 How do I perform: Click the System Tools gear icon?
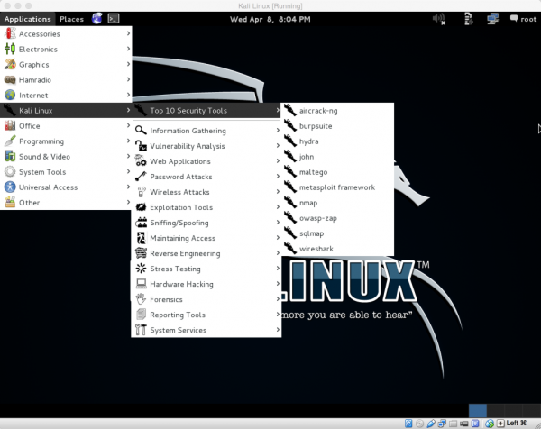click(10, 172)
